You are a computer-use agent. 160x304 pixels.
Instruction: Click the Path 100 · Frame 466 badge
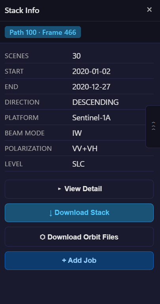tap(43, 32)
